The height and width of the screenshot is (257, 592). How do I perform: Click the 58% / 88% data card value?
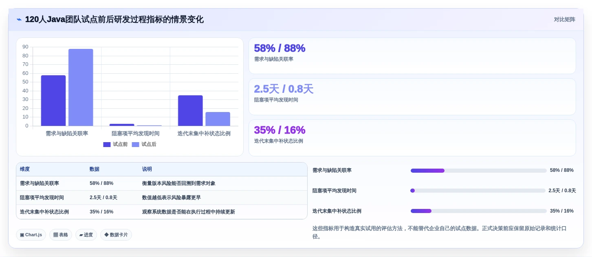click(279, 48)
